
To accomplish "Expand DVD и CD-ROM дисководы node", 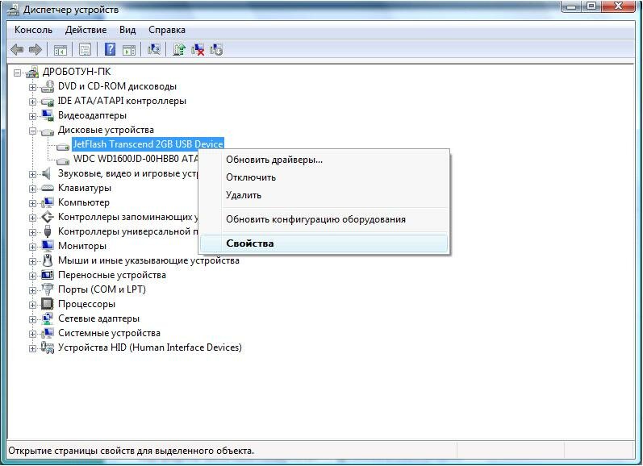I will (32, 87).
